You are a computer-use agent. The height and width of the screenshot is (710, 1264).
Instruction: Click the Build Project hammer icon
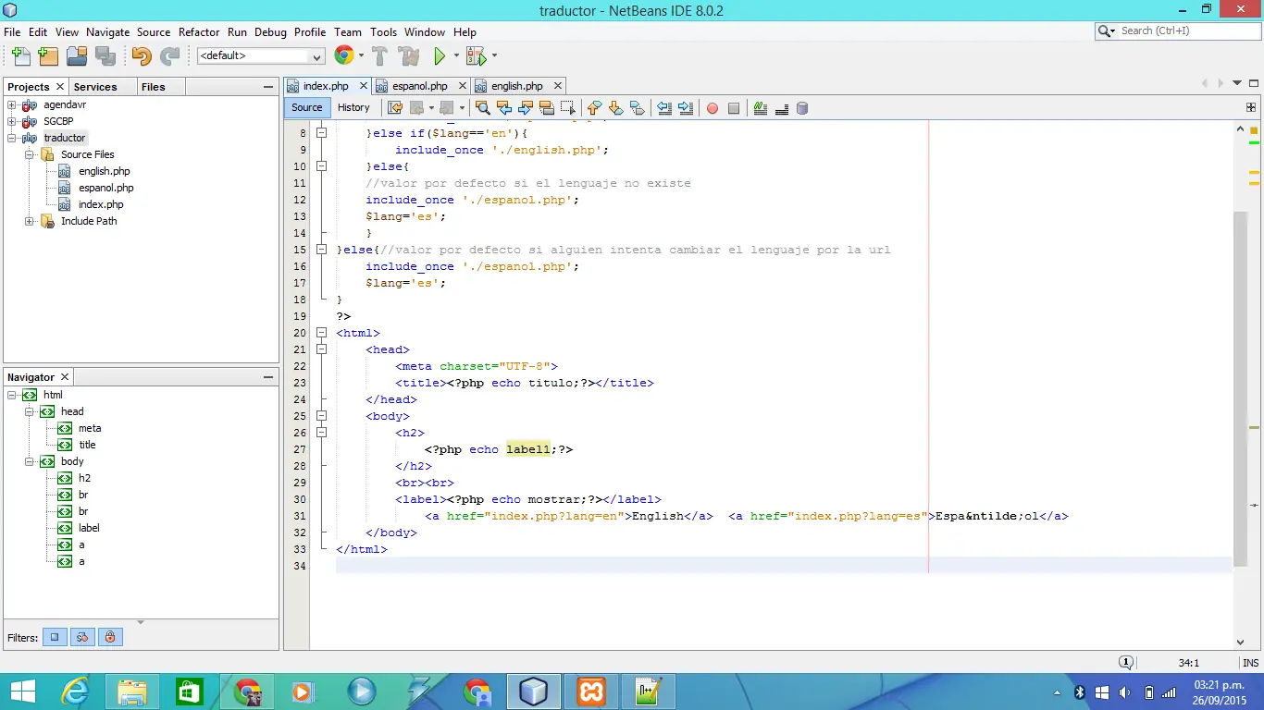(x=379, y=56)
